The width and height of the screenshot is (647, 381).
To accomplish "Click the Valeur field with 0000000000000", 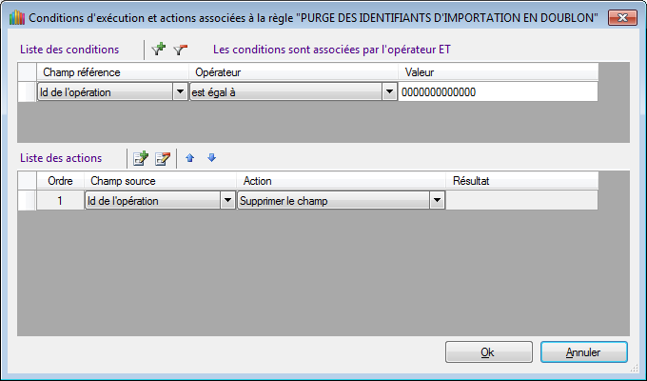I will pos(498,91).
